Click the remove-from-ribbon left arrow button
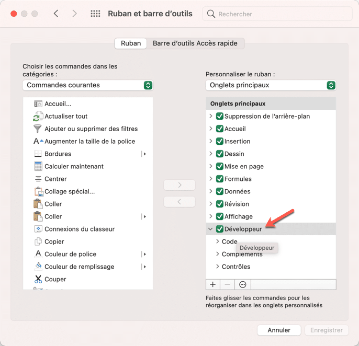The height and width of the screenshot is (346, 359). pyautogui.click(x=179, y=202)
